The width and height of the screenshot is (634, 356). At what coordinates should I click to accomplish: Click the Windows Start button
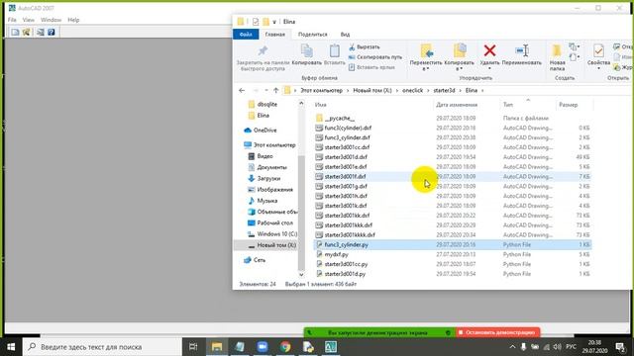point(11,347)
